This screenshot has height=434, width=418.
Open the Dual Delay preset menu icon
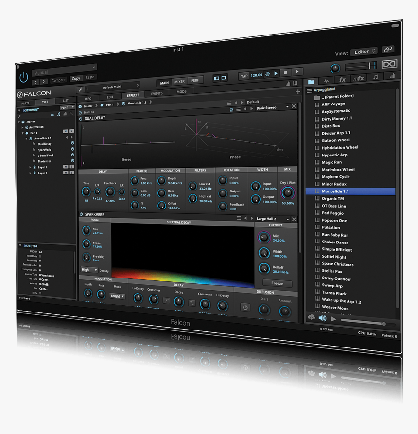[x=238, y=110]
